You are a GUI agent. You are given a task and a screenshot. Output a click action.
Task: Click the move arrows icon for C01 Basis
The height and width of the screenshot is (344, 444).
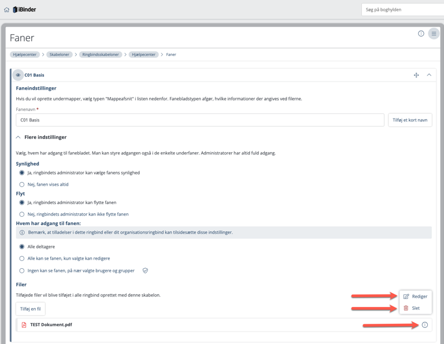[x=416, y=75]
